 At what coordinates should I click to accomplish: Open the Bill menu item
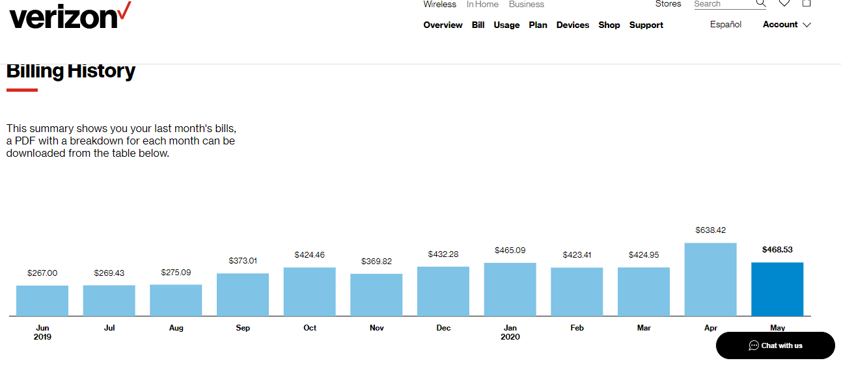[478, 25]
